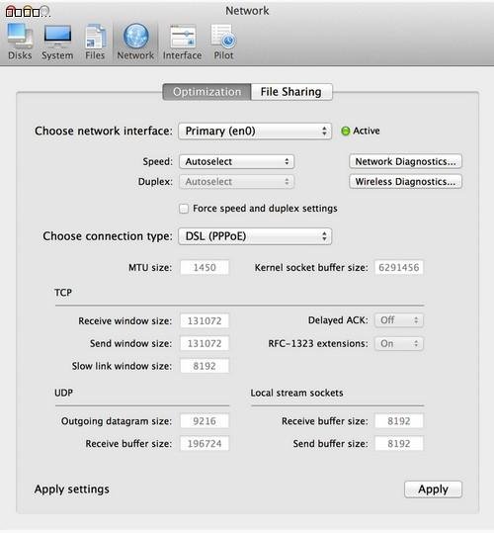494x533 pixels.
Task: Open the Speed Autoselect dropdown
Action: tap(237, 162)
